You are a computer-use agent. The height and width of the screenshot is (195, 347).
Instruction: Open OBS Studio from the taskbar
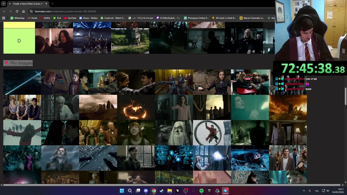pos(186,191)
